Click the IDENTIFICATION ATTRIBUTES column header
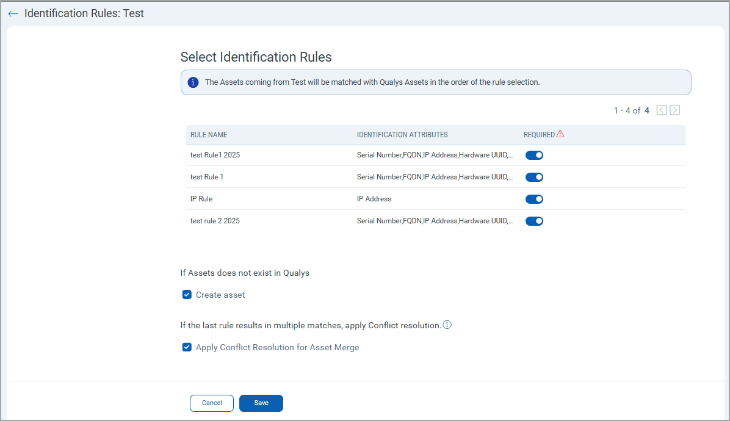This screenshot has width=730, height=421. pyautogui.click(x=402, y=135)
